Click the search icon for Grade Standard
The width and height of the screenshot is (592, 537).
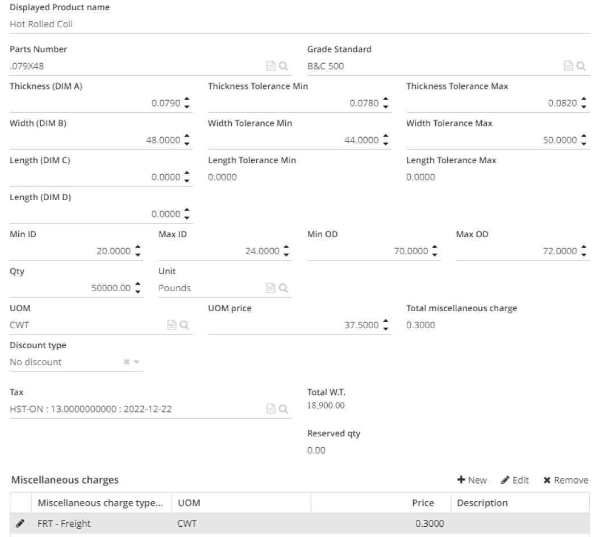point(581,66)
